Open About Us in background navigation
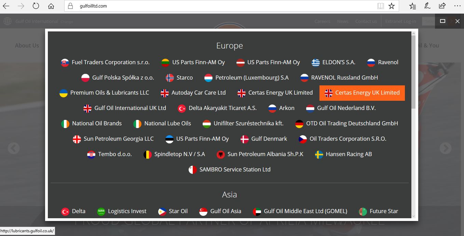The height and width of the screenshot is (236, 464). pyautogui.click(x=27, y=45)
